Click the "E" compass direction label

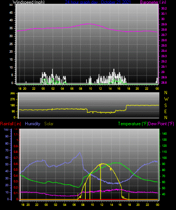point(165,111)
